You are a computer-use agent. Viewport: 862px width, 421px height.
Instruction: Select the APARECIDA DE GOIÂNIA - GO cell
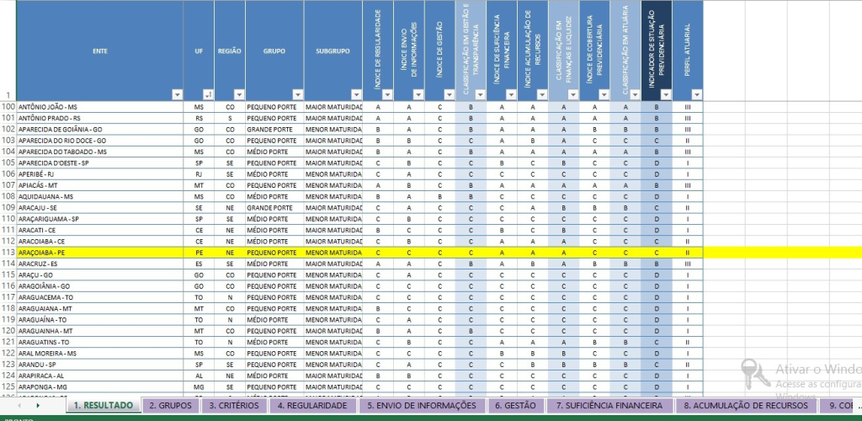pos(99,130)
